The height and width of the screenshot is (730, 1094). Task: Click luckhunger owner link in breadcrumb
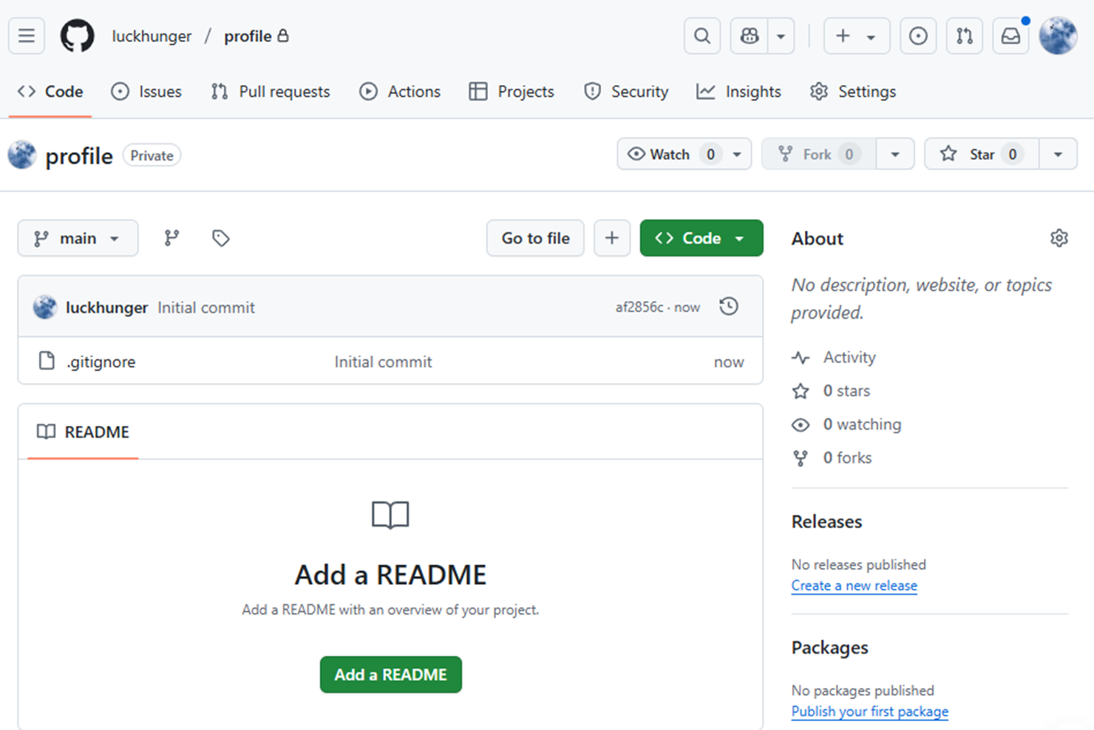coord(152,36)
